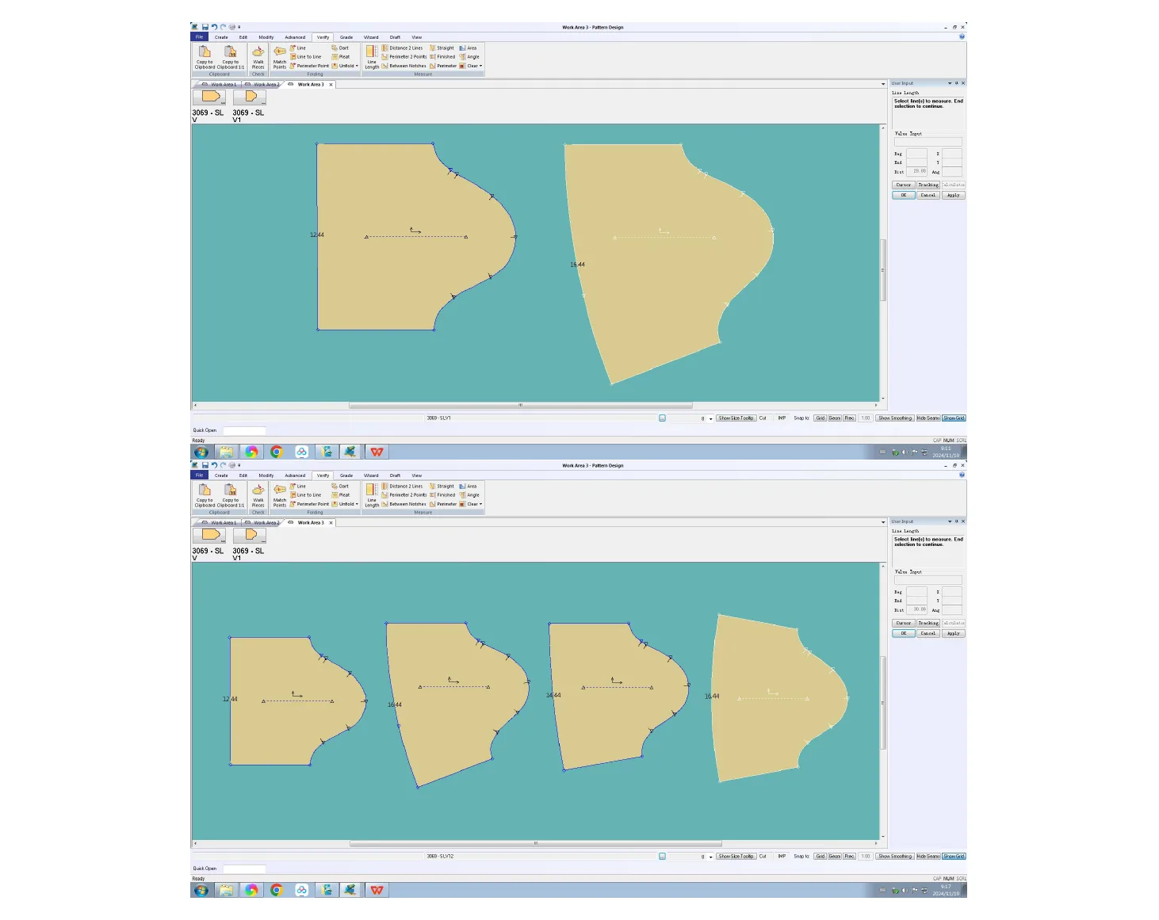The image size is (1159, 920).
Task: Select Between Notches tool in upper window
Action: coord(404,66)
